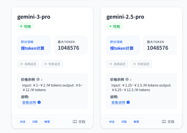Select 对话 tag on gemini-2.5-pro card

(x=111, y=122)
